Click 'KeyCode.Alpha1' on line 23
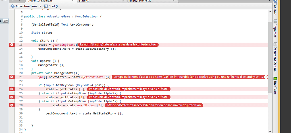The width and height of the screenshot is (291, 133). pos(90,85)
